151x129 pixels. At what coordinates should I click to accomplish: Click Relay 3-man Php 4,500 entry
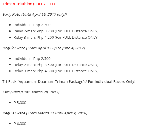[56, 71]
